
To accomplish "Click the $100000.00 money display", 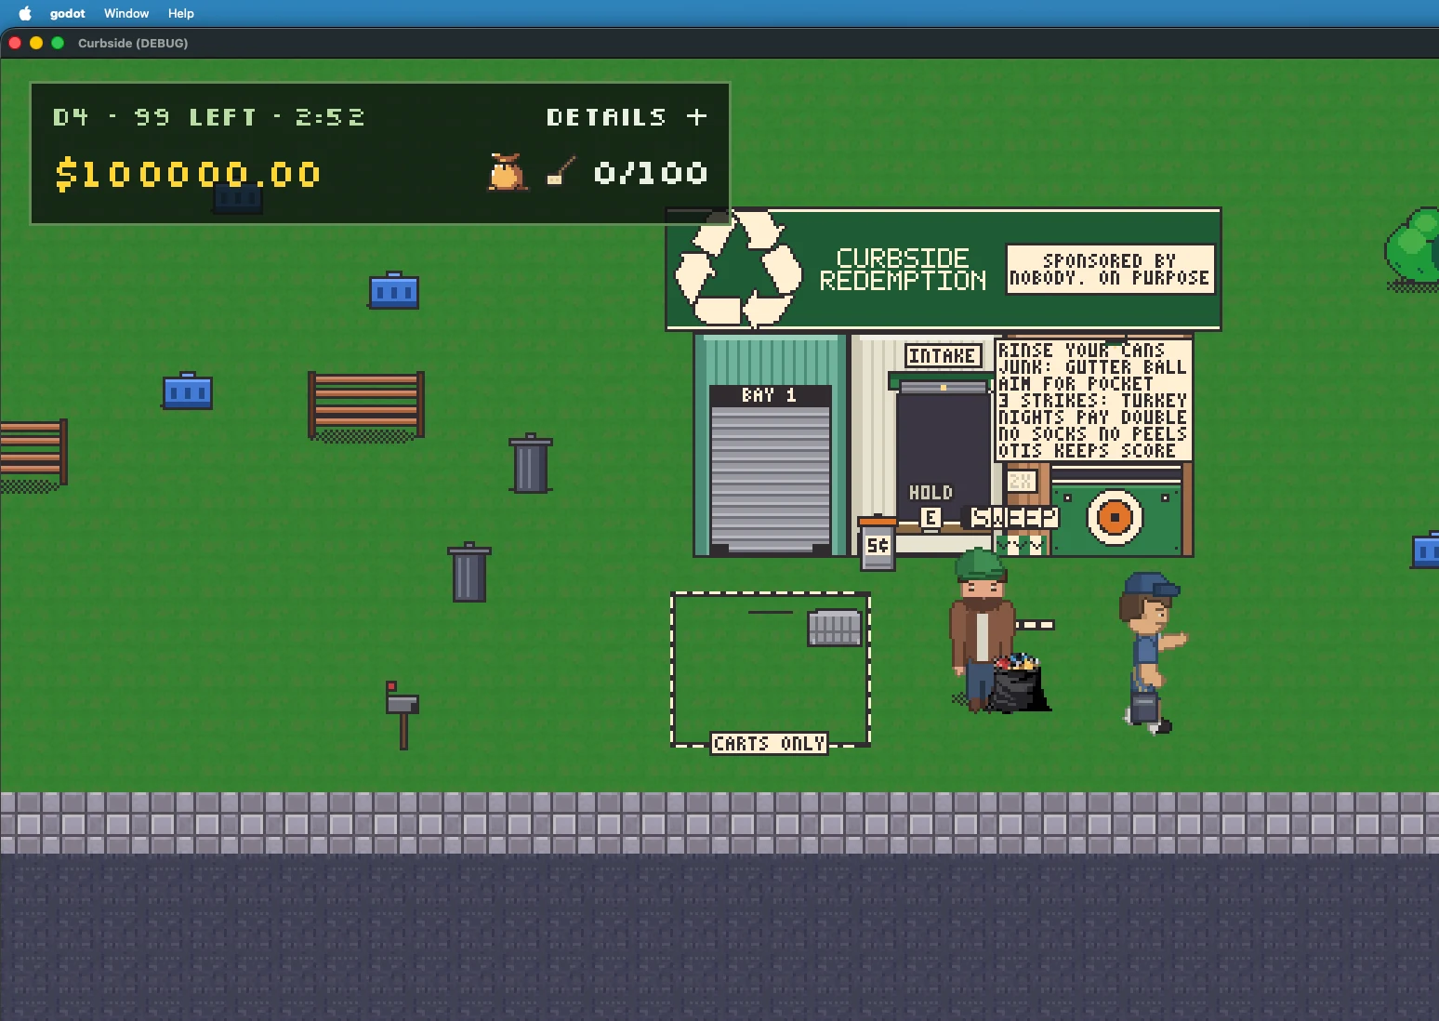I will pyautogui.click(x=188, y=174).
